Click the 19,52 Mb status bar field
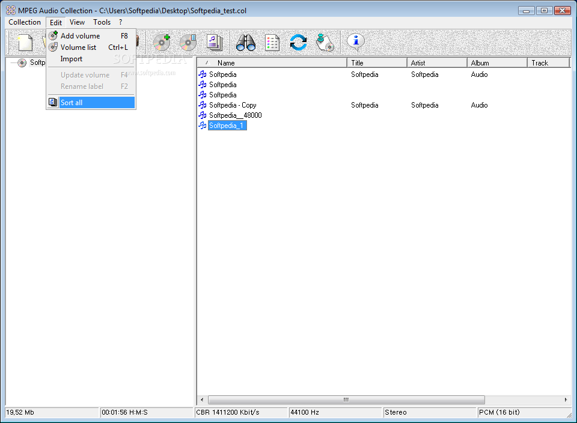 (x=52, y=412)
